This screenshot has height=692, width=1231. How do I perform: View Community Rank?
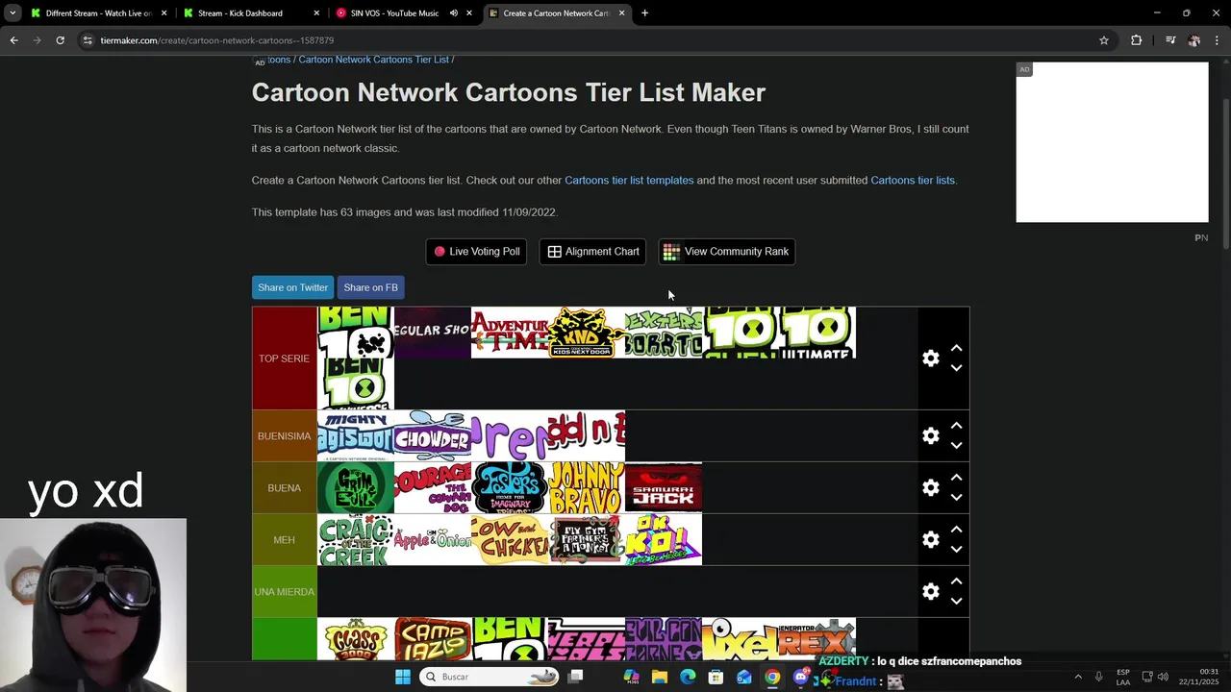click(726, 252)
